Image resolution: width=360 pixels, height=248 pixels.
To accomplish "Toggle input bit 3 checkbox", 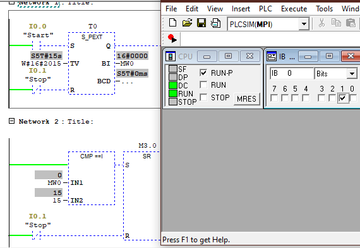I will [321, 98].
